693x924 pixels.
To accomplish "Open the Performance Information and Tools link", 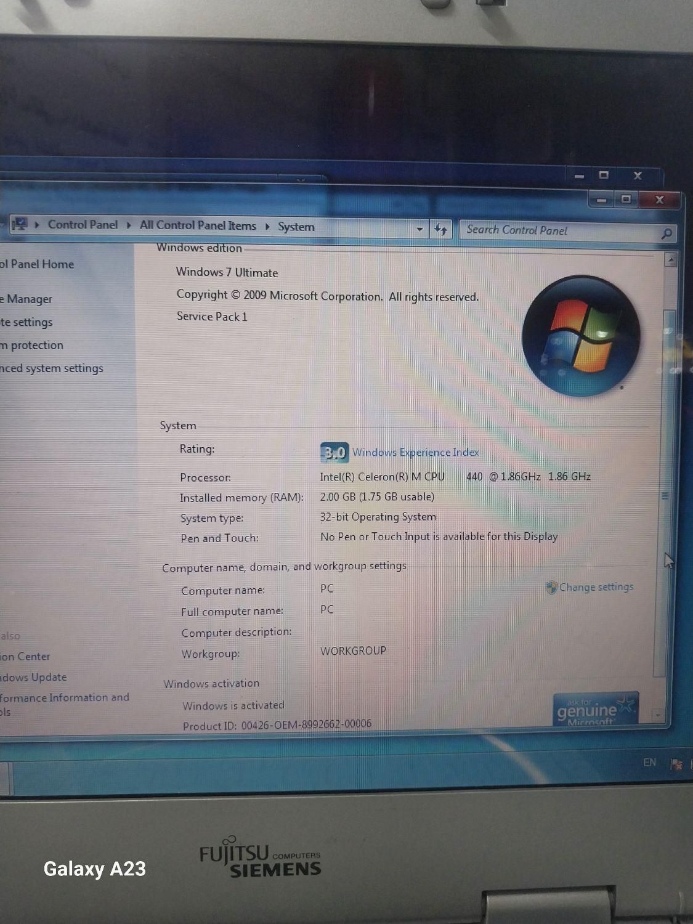I will (65, 704).
